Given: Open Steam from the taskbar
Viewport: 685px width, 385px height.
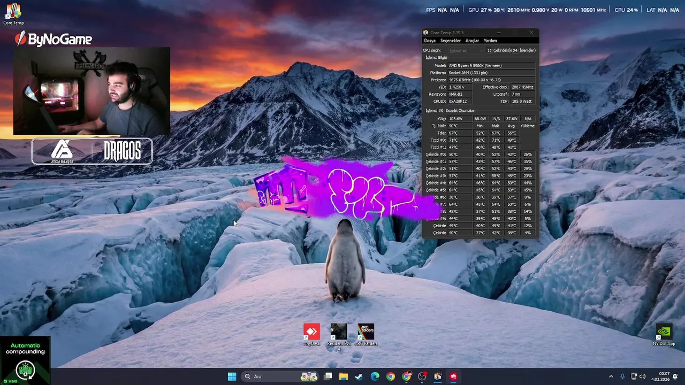Looking at the screenshot, I should point(359,376).
